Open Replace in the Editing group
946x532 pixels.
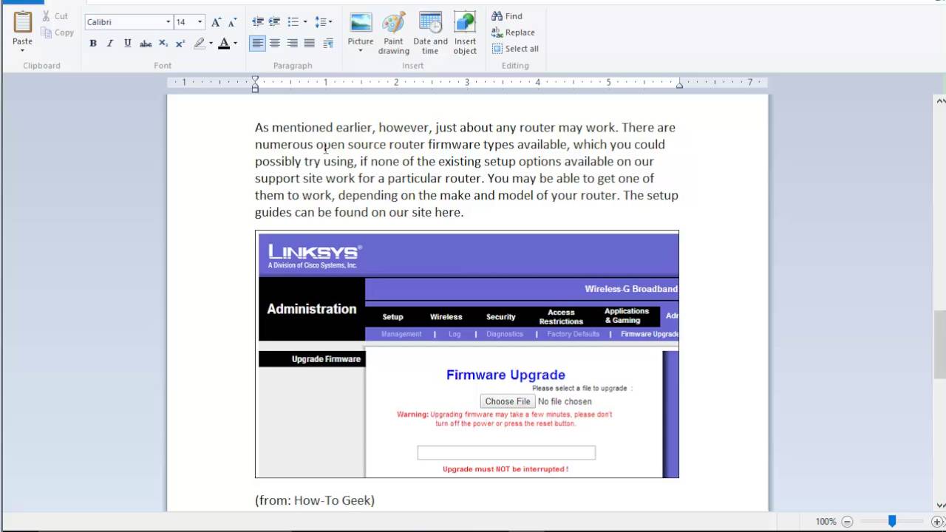coord(513,33)
